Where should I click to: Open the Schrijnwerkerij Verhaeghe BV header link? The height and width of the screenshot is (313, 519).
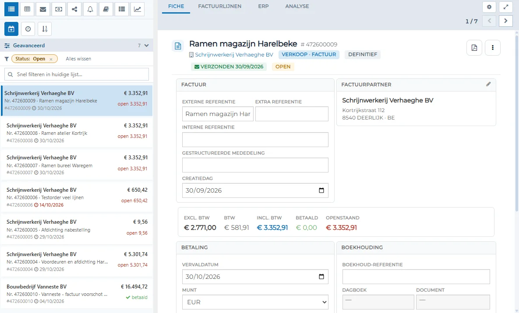(x=234, y=55)
